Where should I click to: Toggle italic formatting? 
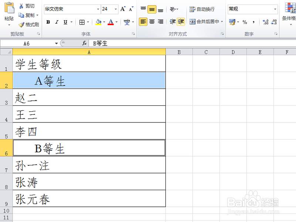coord(57,22)
